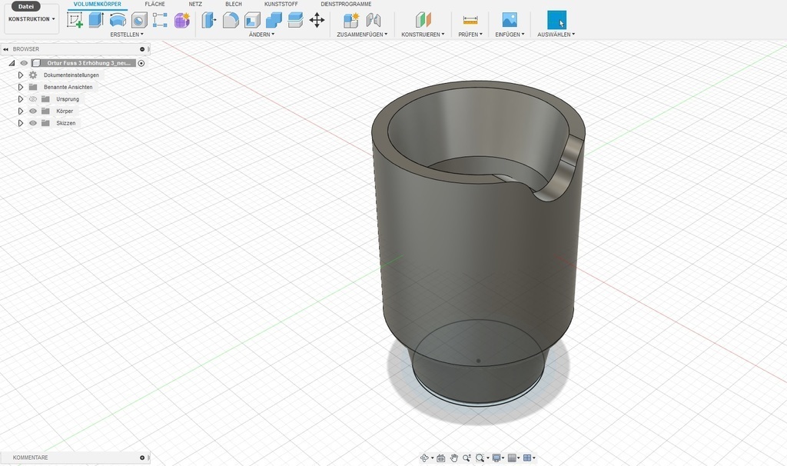Image resolution: width=787 pixels, height=466 pixels.
Task: Select the Revolve tool icon
Action: point(118,21)
